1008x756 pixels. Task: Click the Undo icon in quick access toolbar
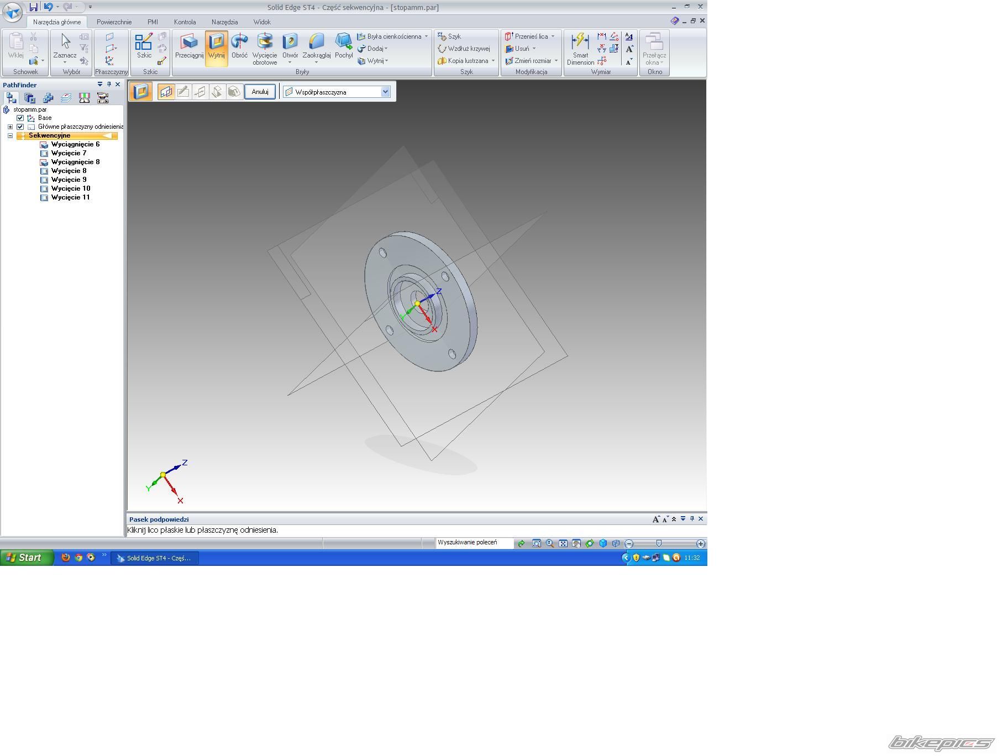48,7
